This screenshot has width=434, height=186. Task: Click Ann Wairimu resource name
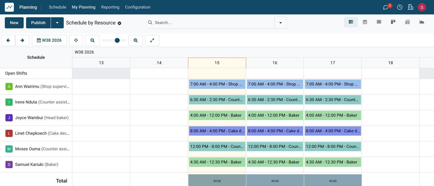coord(27,87)
